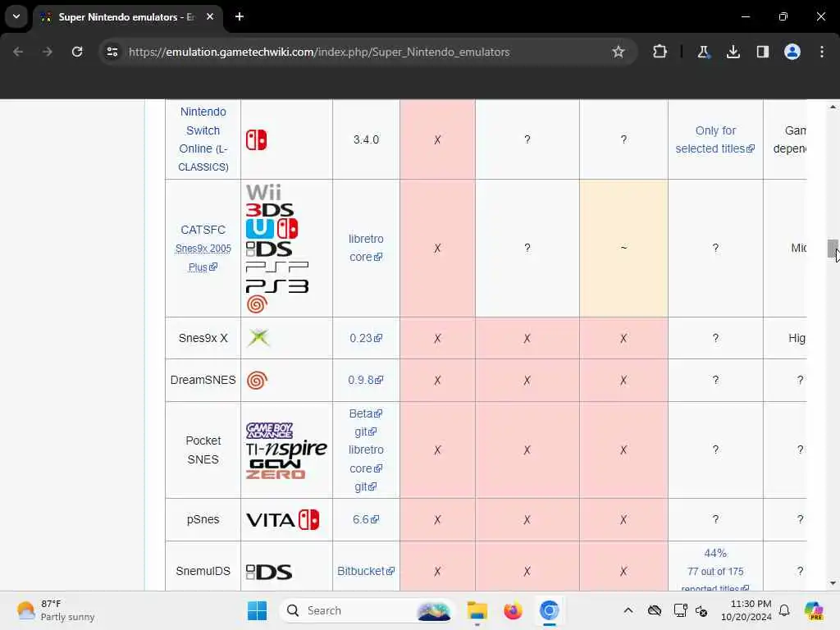Screen dimensions: 840x630
Task: Click the GCW Zero logo
Action: tap(276, 469)
